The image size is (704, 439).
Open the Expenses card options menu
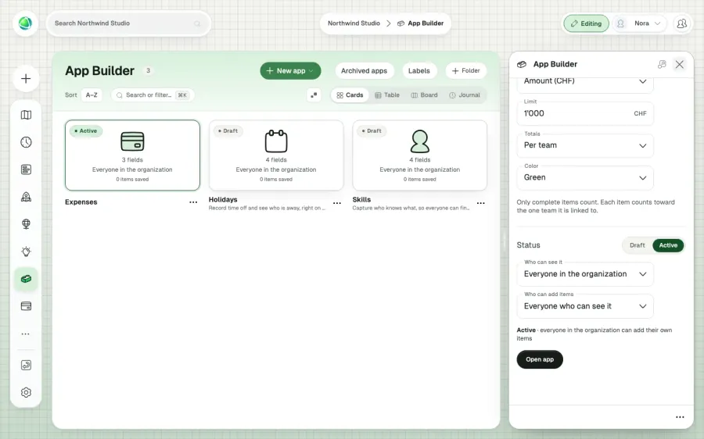point(193,202)
